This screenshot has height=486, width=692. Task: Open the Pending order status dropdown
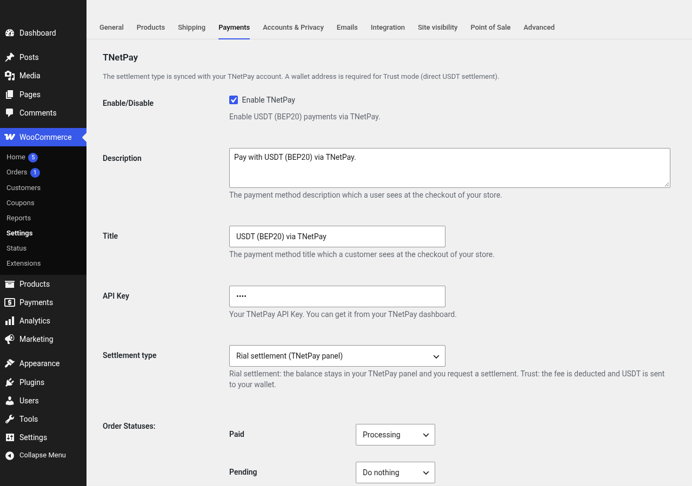tap(395, 473)
